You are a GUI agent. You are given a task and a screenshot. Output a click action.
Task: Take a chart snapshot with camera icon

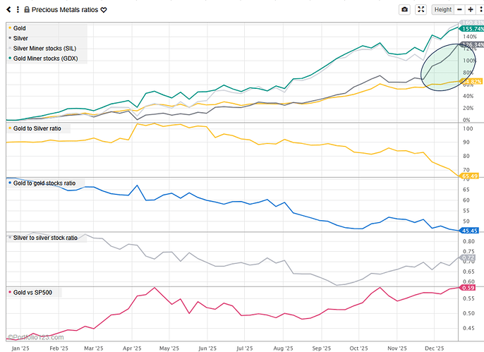point(404,10)
